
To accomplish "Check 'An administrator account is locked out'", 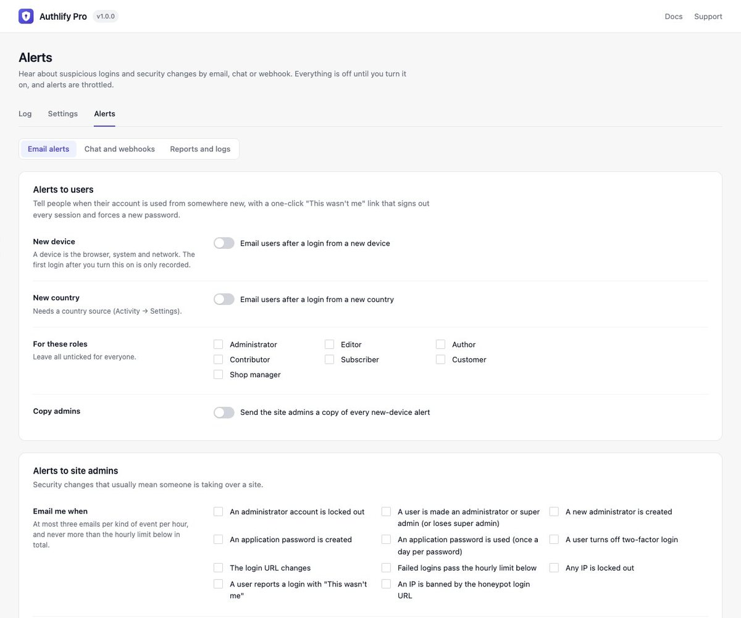I will coord(218,512).
